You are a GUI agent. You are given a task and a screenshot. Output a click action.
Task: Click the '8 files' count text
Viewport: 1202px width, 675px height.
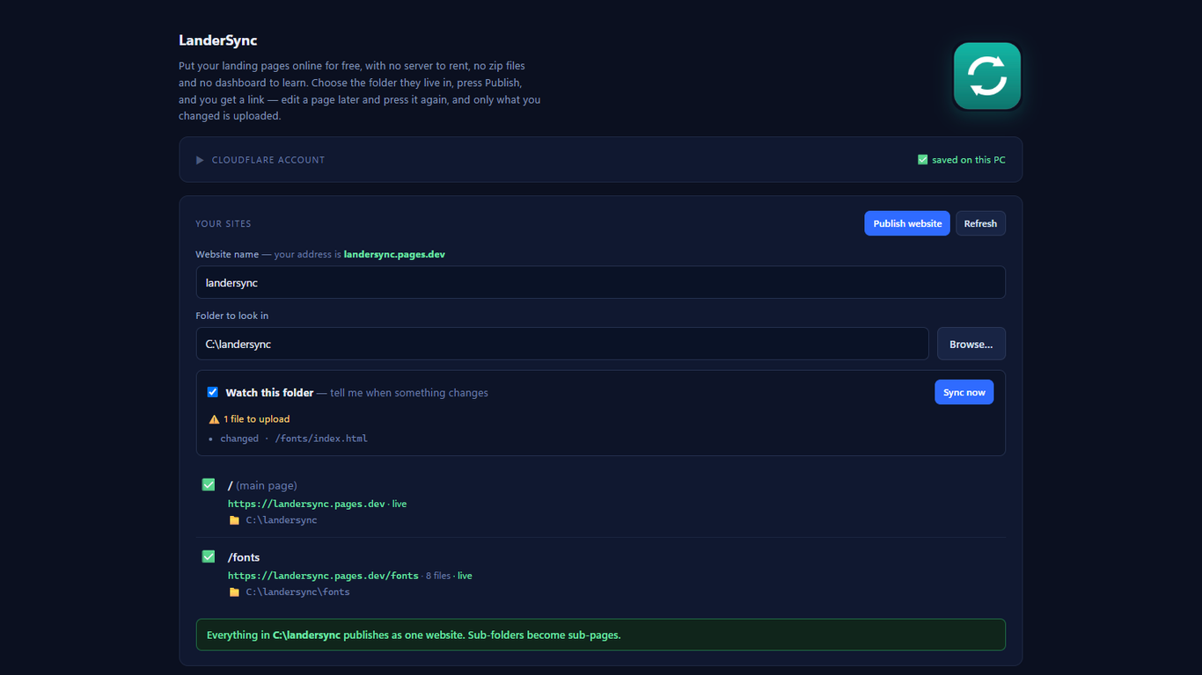[437, 577]
